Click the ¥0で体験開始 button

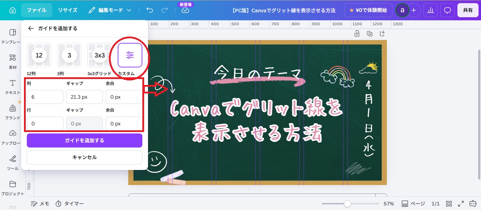point(369,10)
